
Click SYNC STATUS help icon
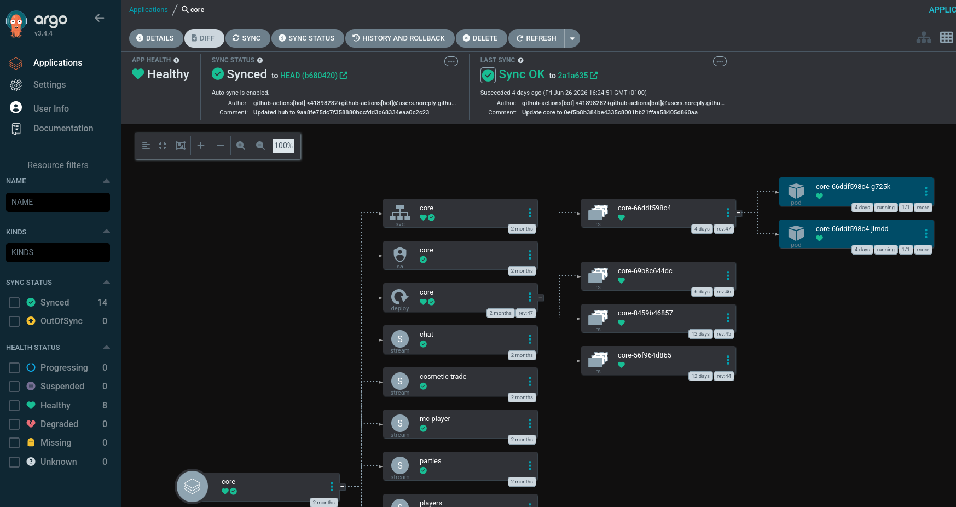point(260,60)
